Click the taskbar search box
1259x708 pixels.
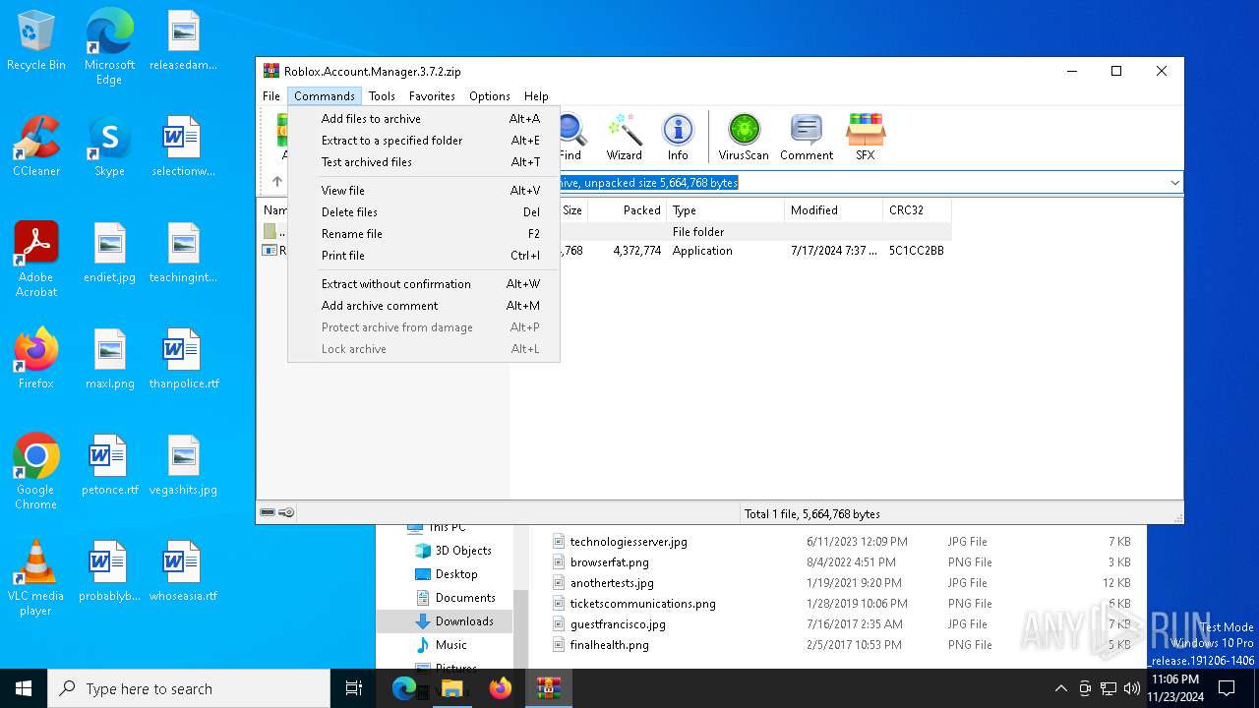point(189,688)
